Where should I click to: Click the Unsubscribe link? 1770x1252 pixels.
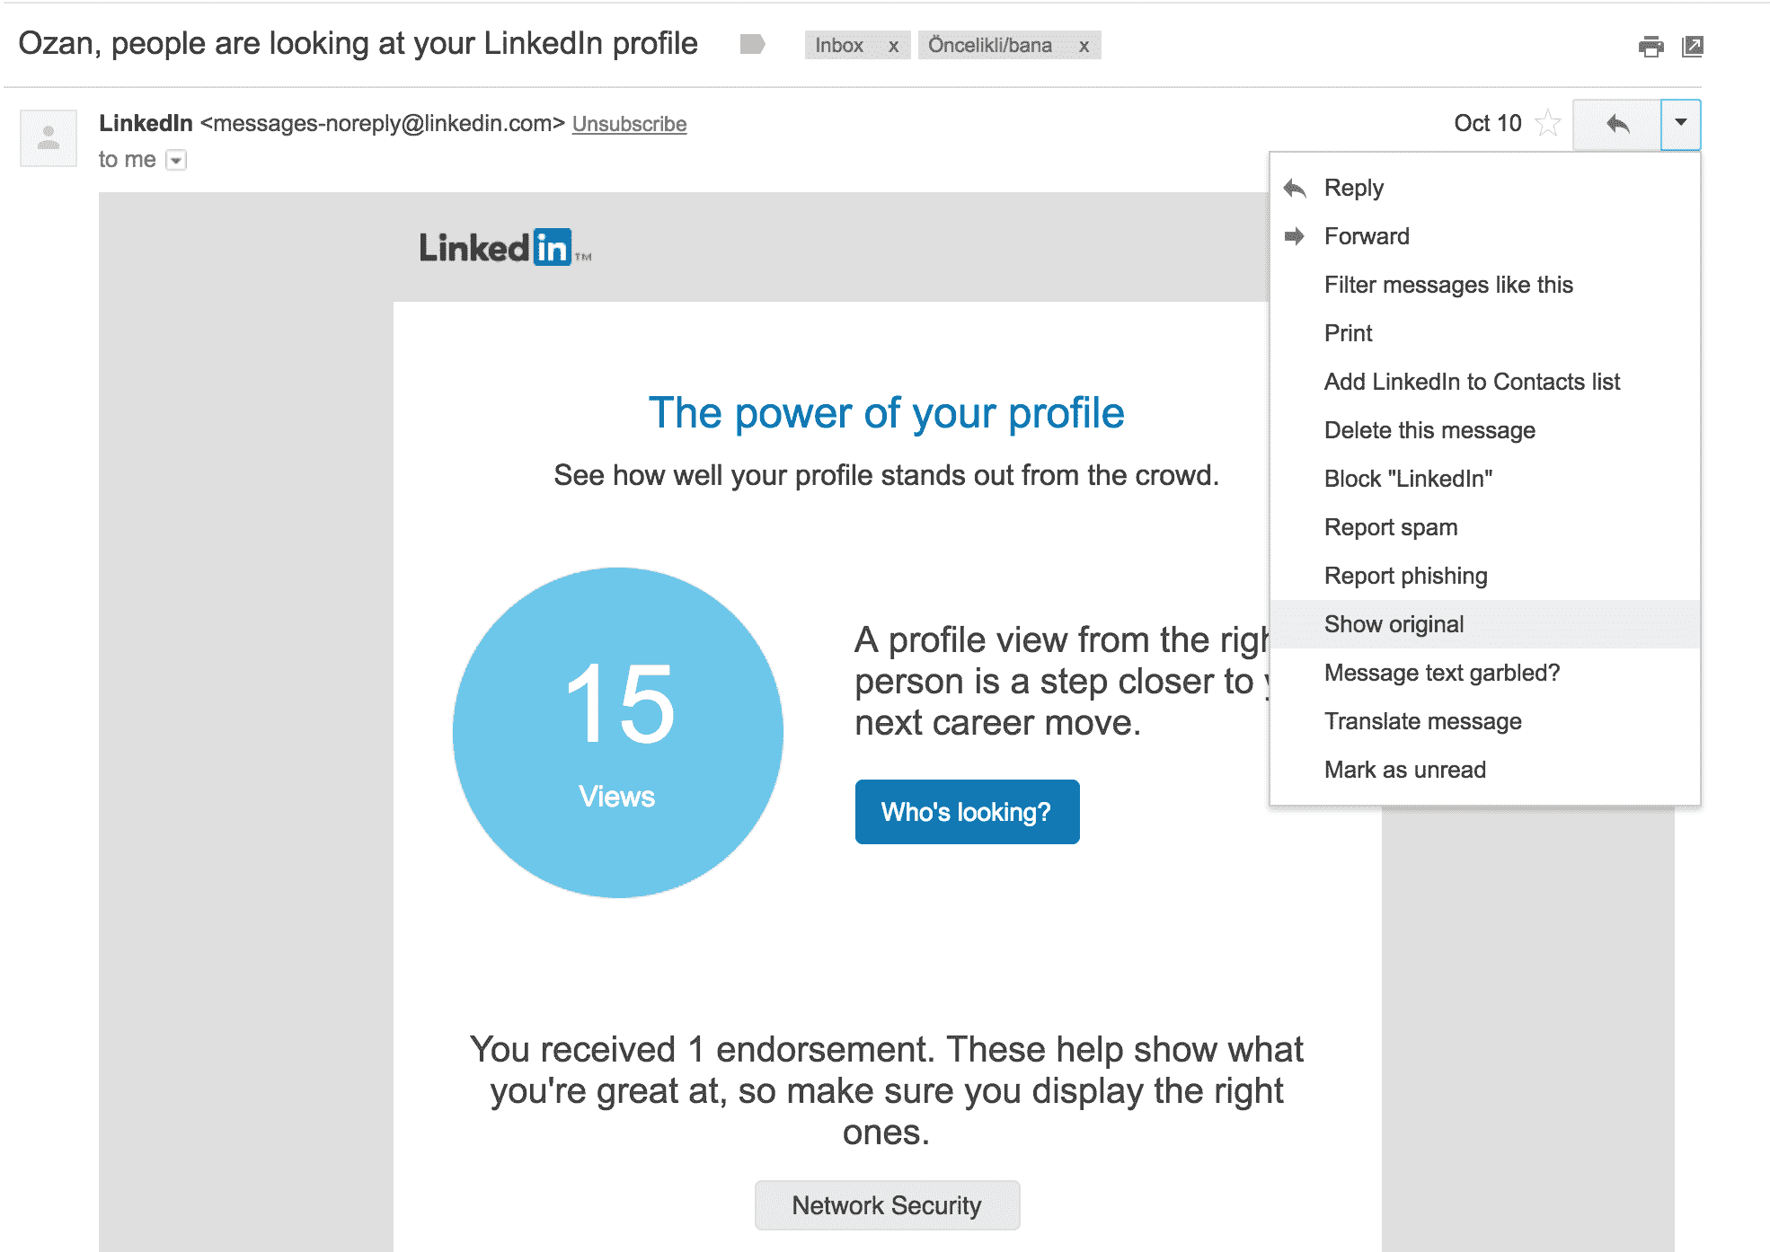click(629, 124)
